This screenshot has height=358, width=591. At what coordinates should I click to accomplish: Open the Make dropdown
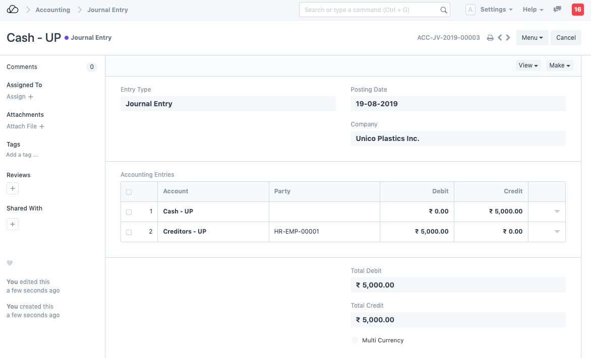(559, 65)
